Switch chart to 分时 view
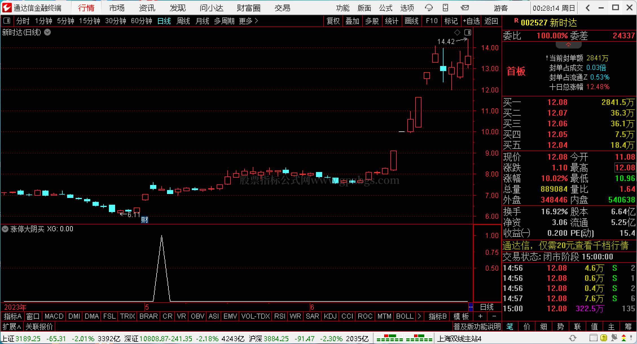 [23, 21]
